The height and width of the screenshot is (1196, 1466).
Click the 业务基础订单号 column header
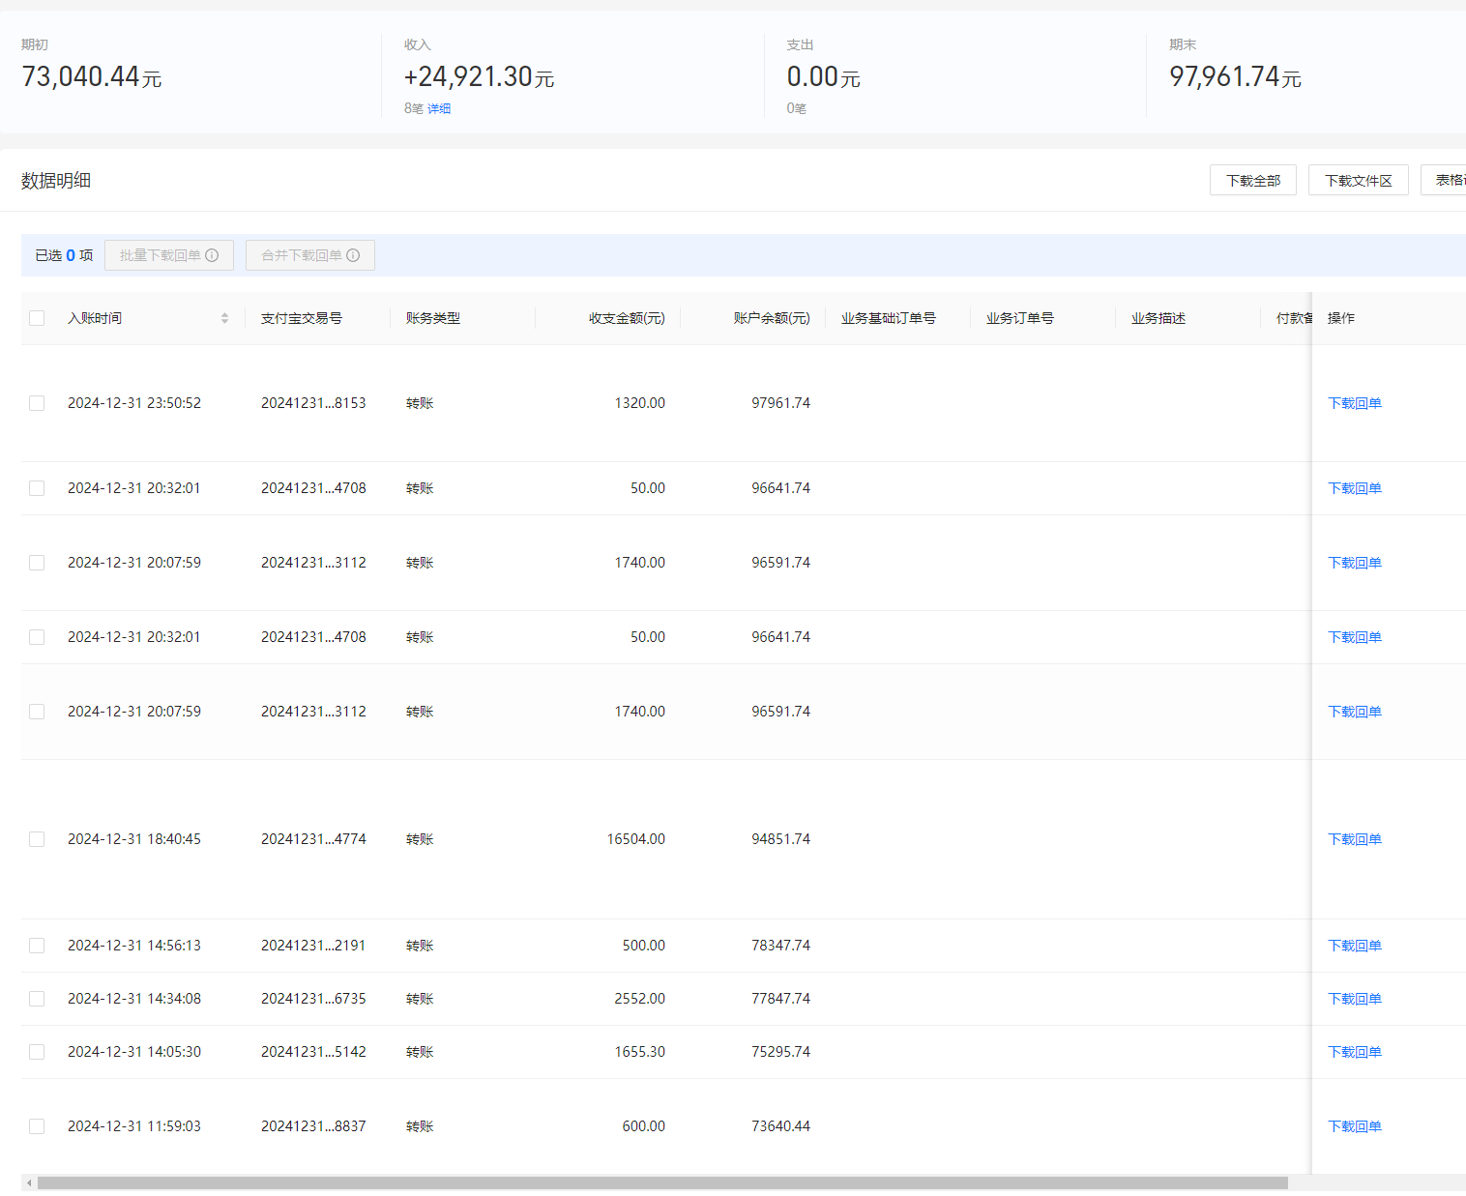[889, 318]
